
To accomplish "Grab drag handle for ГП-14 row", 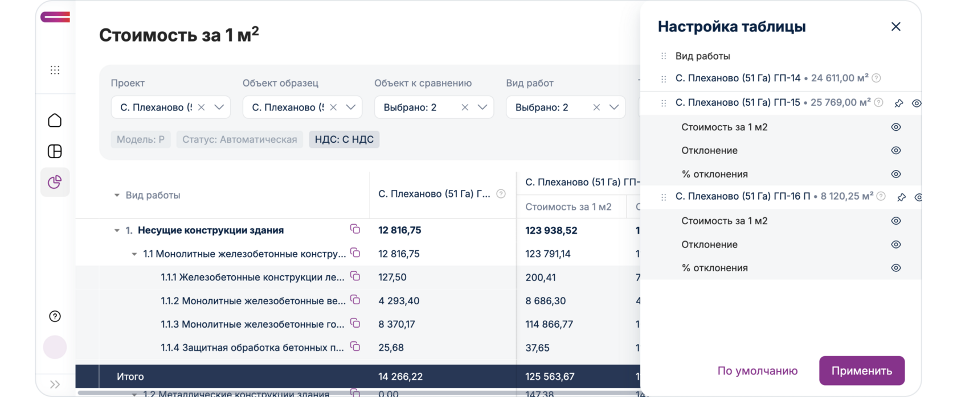I will [x=664, y=79].
